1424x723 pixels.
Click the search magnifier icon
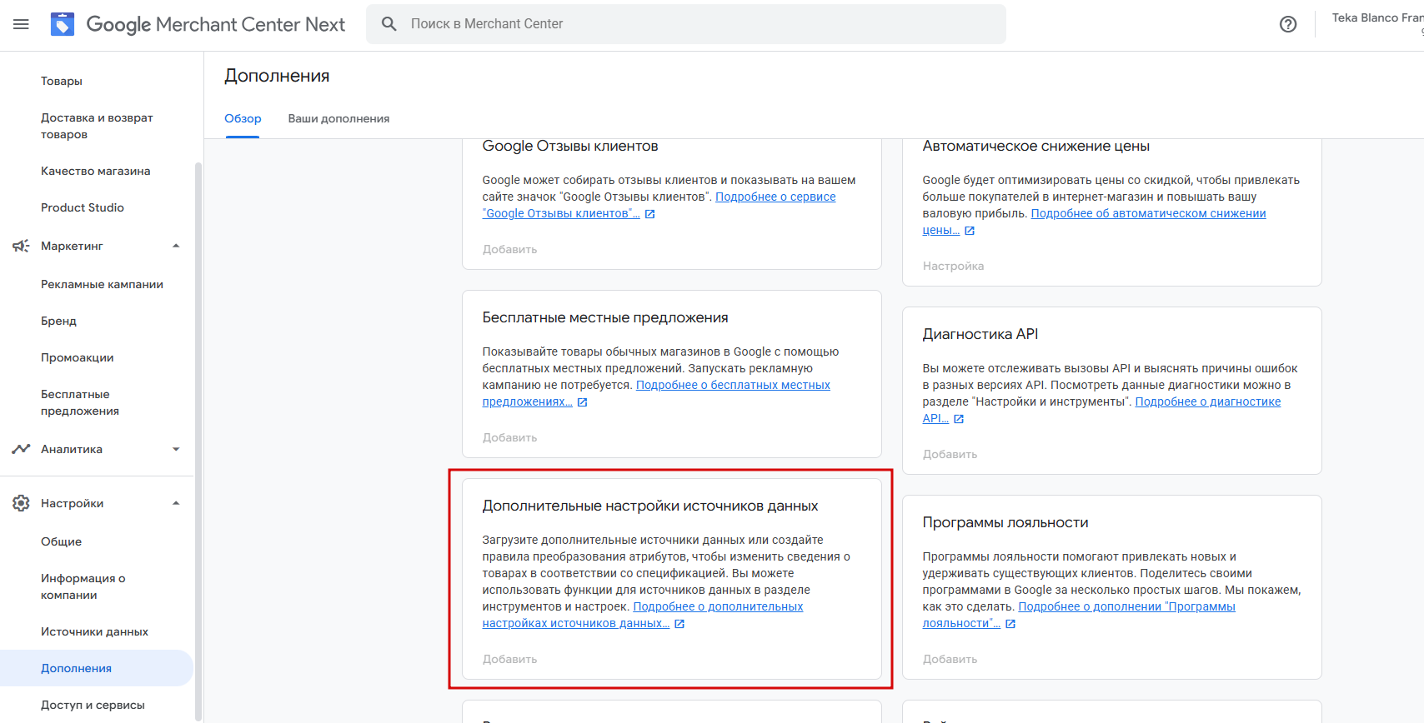click(x=389, y=24)
